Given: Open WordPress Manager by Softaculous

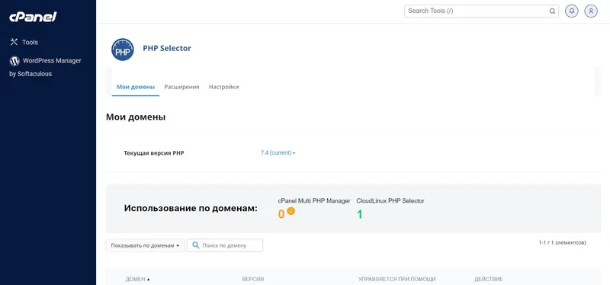Looking at the screenshot, I should (45, 67).
